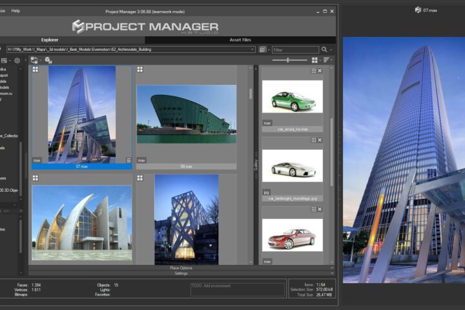465x310 pixels.
Task: Click the grid icon on 07.max tile
Action: [x=36, y=69]
